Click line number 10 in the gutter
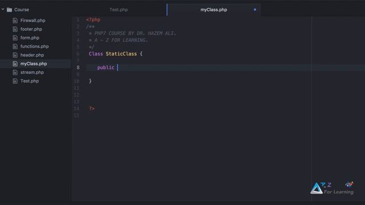 point(76,81)
